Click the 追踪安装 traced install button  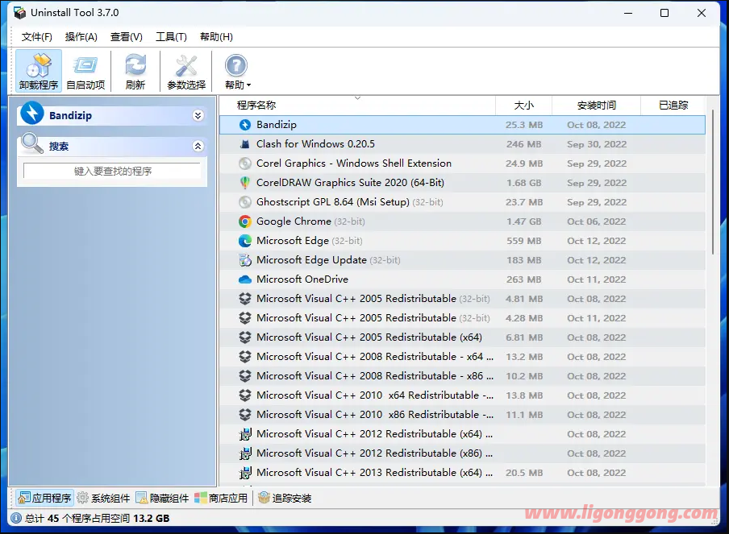[285, 499]
